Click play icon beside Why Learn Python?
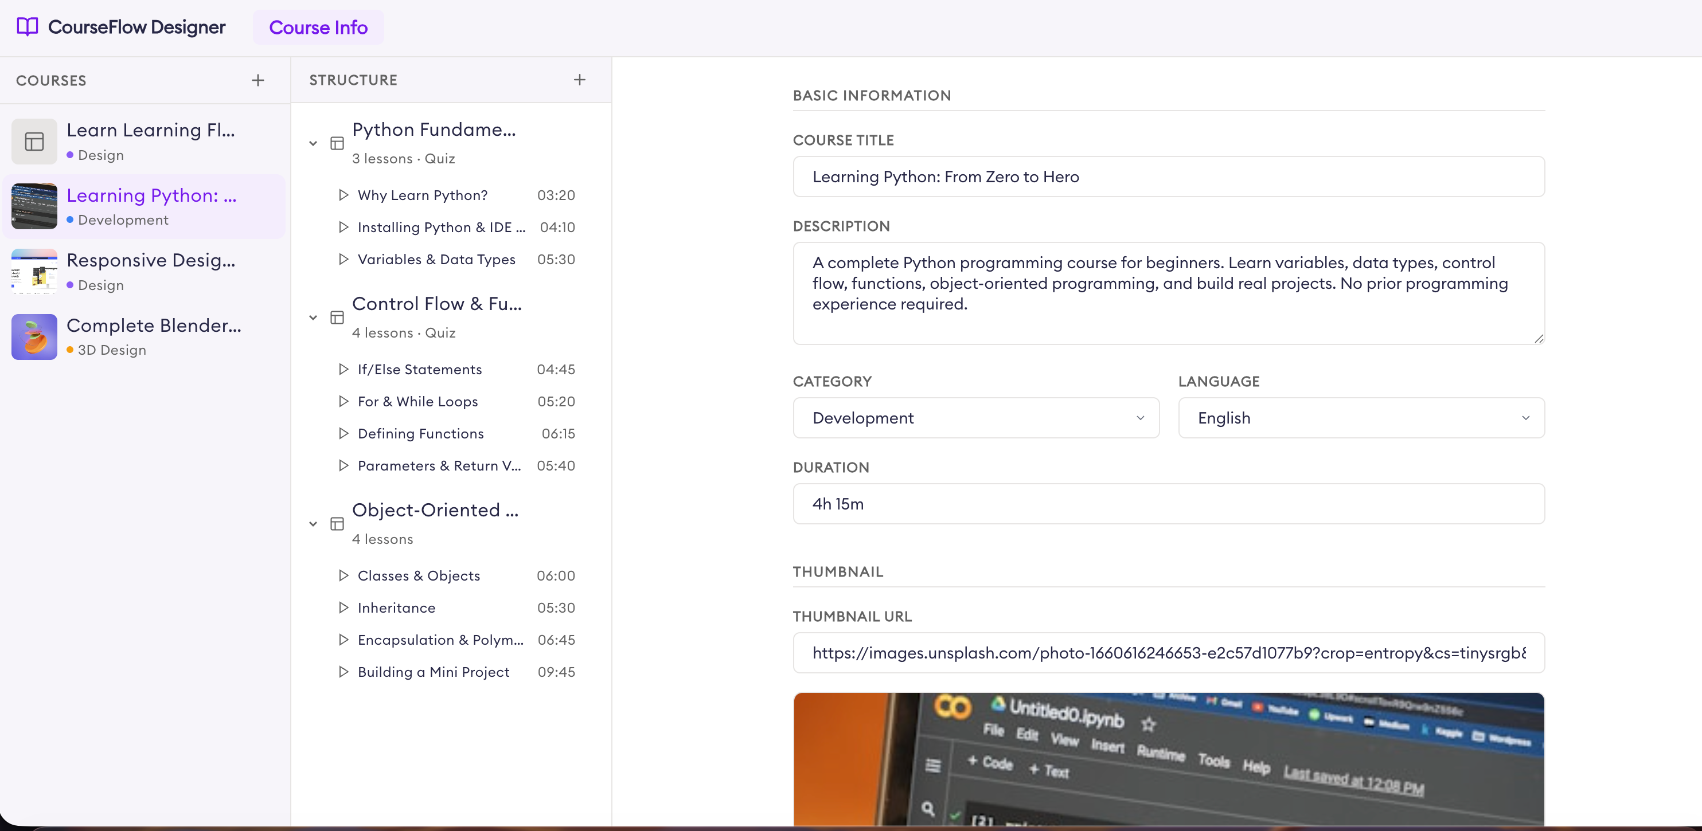1702x831 pixels. tap(343, 195)
